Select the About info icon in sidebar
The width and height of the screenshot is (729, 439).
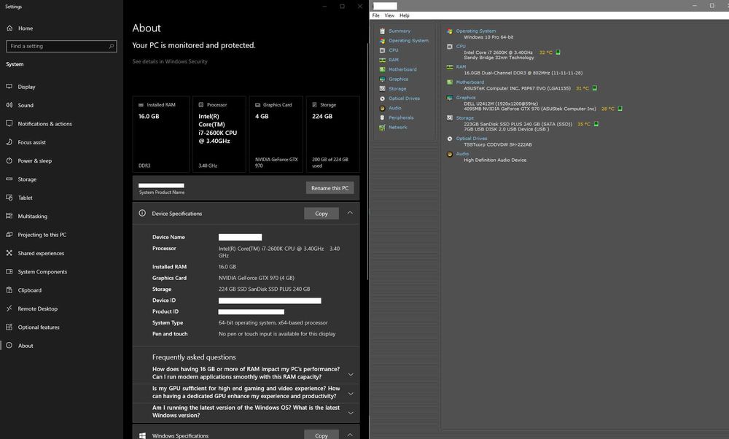click(9, 346)
